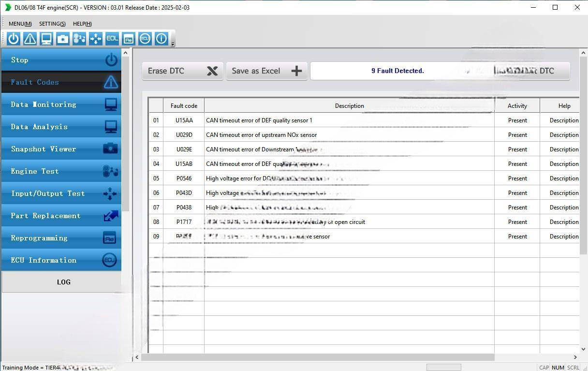Expand the toolbar overflow arrow
588x371 pixels.
[x=173, y=44]
